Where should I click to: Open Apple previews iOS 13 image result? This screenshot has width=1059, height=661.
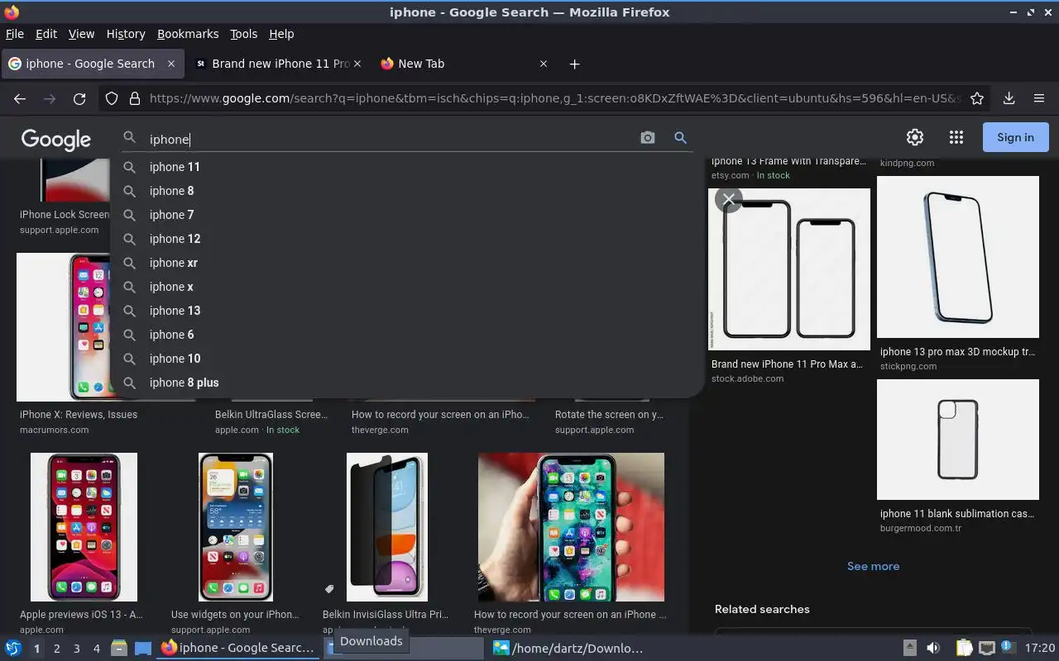(84, 527)
